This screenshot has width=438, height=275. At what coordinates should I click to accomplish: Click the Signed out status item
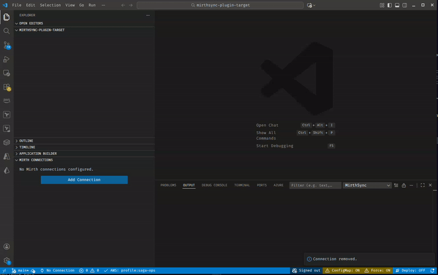coord(306,271)
